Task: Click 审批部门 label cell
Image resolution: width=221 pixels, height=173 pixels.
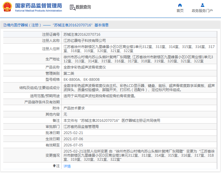Action: click(32, 127)
